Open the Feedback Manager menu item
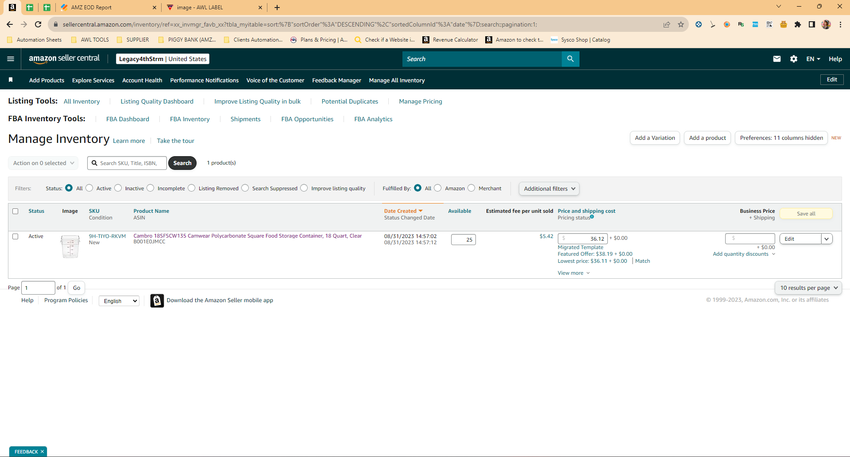850x457 pixels. [336, 80]
